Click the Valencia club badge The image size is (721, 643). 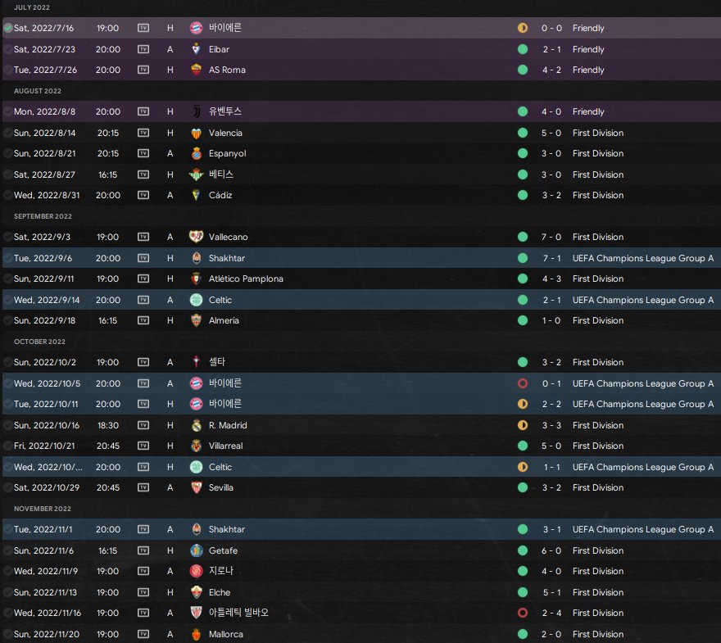197,133
